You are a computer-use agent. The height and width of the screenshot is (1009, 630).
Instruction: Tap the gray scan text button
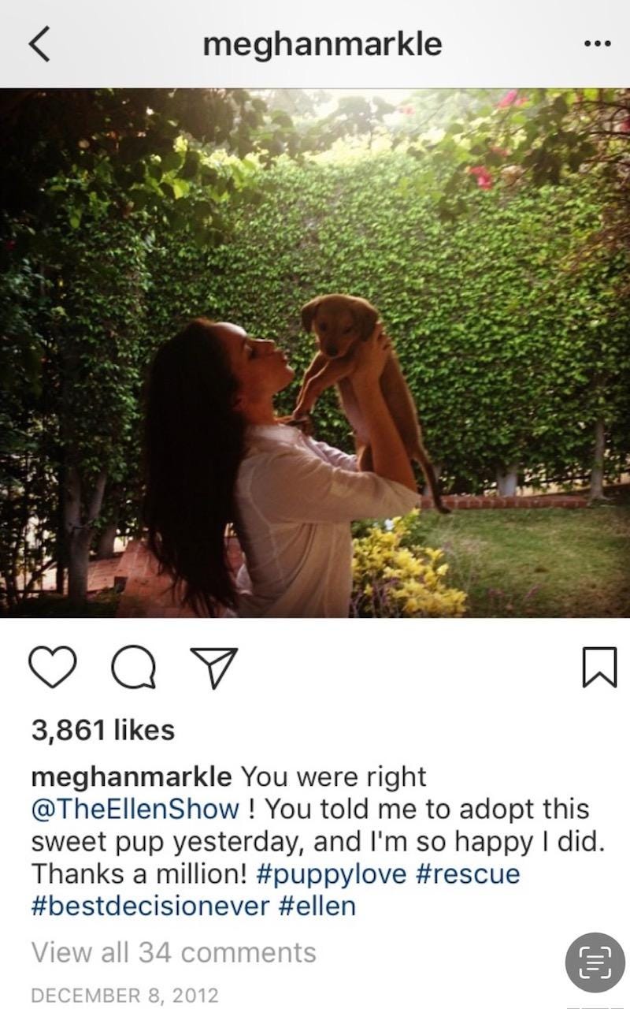(595, 962)
